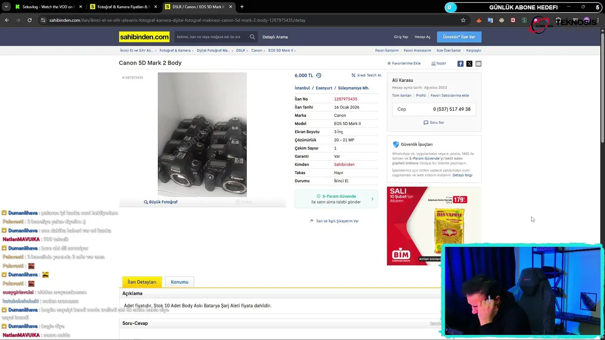Click inside the site search field
The height and width of the screenshot is (340, 605).
(212, 37)
